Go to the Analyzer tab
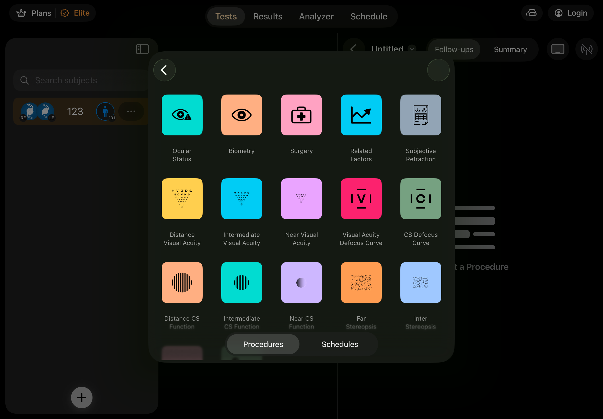The width and height of the screenshot is (603, 419). click(316, 16)
